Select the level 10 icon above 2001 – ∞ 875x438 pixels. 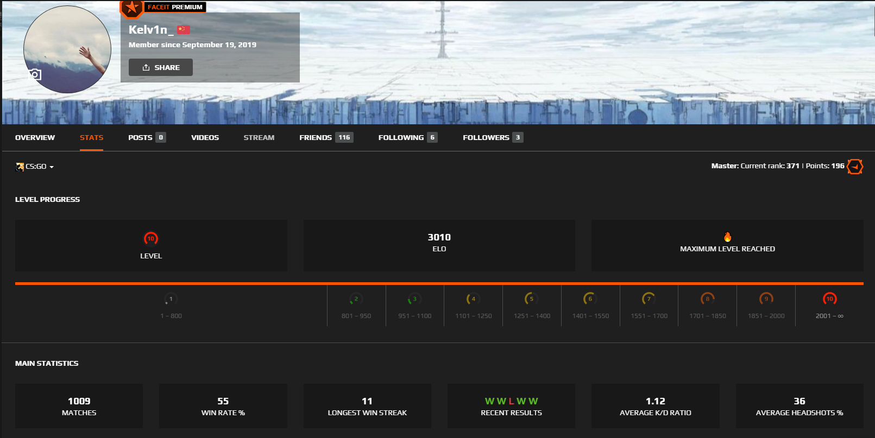[829, 299]
